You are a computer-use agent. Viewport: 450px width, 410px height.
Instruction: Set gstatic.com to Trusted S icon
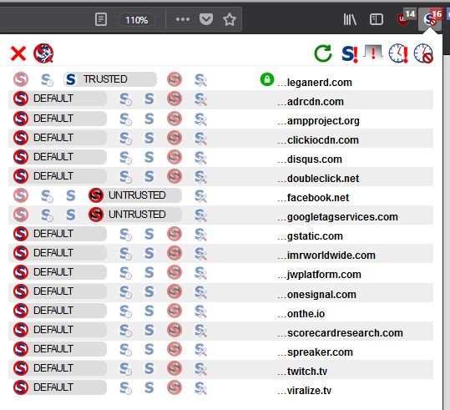149,234
